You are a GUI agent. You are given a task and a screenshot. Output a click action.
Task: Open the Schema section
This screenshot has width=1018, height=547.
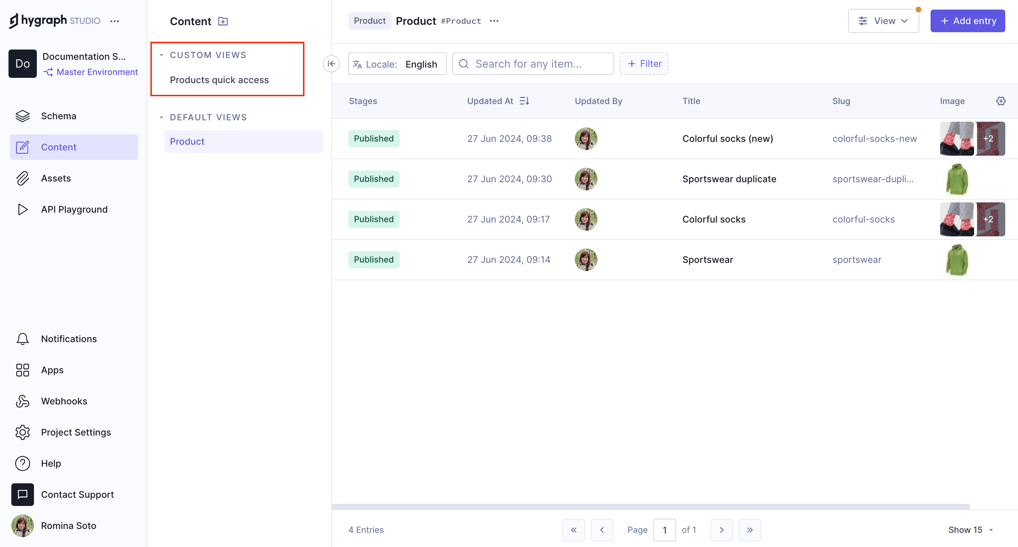58,116
